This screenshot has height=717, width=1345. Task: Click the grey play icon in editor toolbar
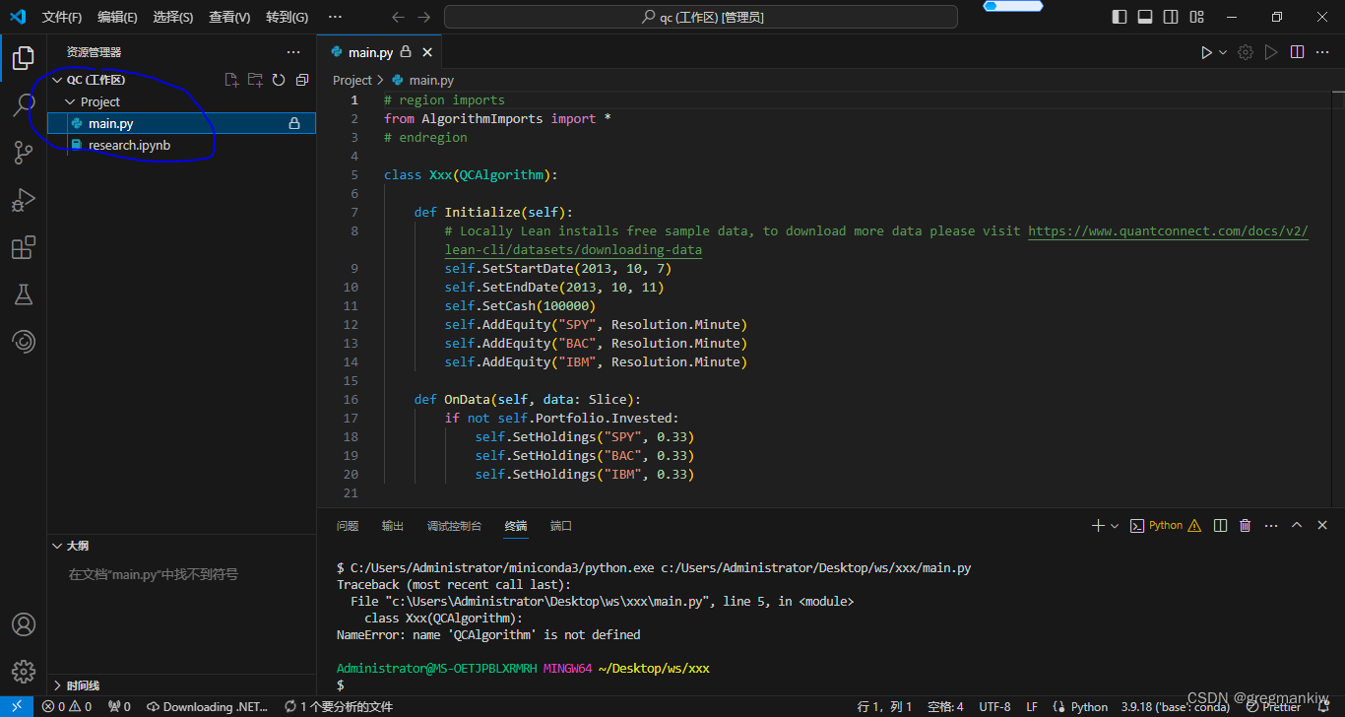click(x=1271, y=52)
